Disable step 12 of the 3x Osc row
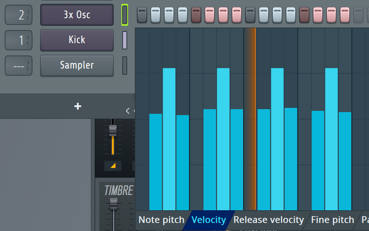The height and width of the screenshot is (231, 369). point(291,15)
